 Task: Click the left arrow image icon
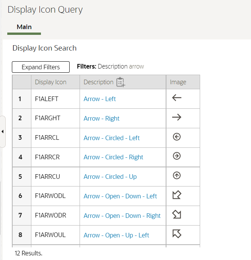[x=177, y=98]
